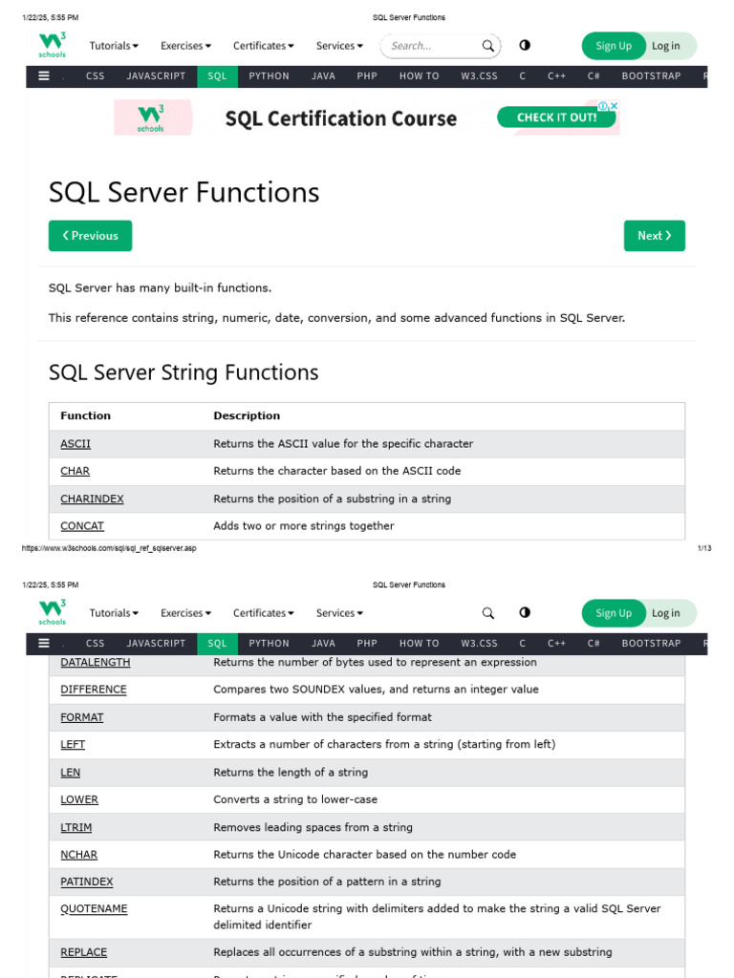
Task: Click W3Schools logo in second page header
Action: coord(53,612)
